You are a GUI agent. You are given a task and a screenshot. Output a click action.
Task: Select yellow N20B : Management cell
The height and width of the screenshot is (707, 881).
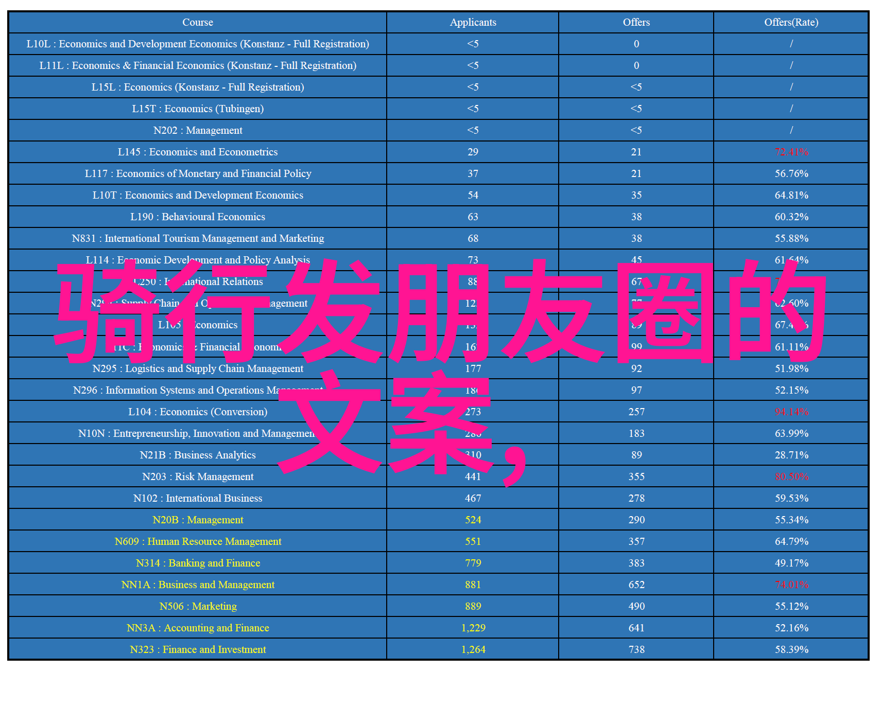pyautogui.click(x=198, y=520)
